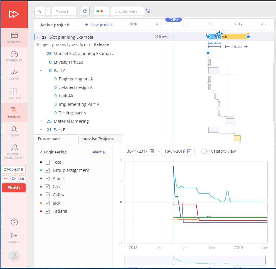
Task: Uncheck the Albert resource checkbox
Action: tap(47, 178)
